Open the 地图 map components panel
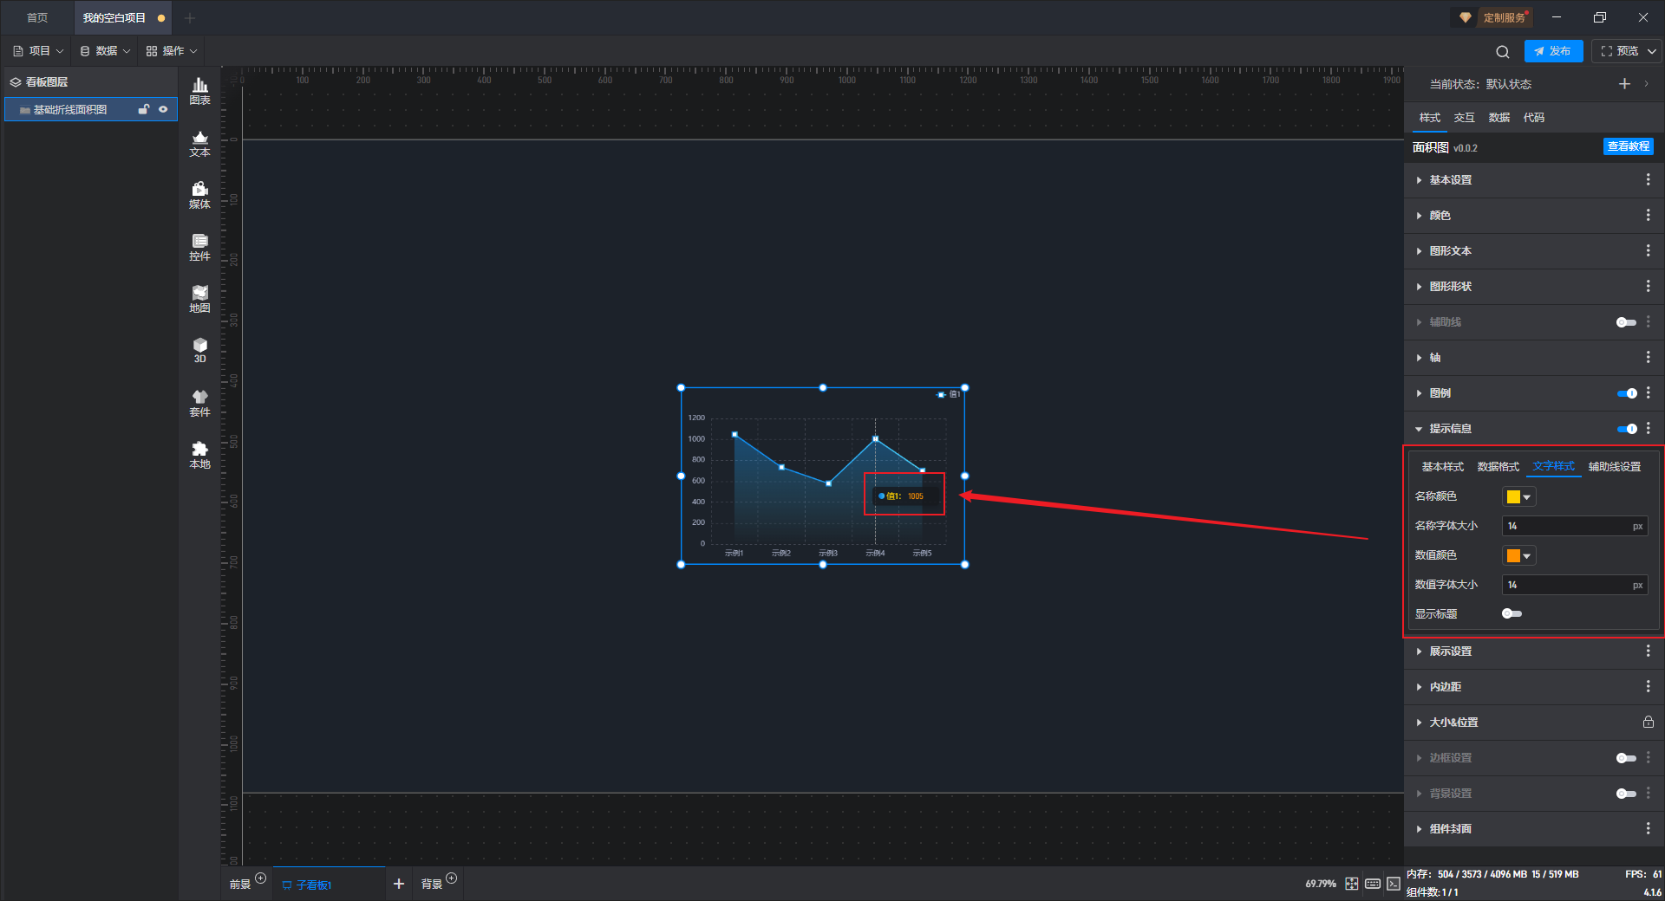Screen dimensions: 1665x901 pyautogui.click(x=199, y=299)
